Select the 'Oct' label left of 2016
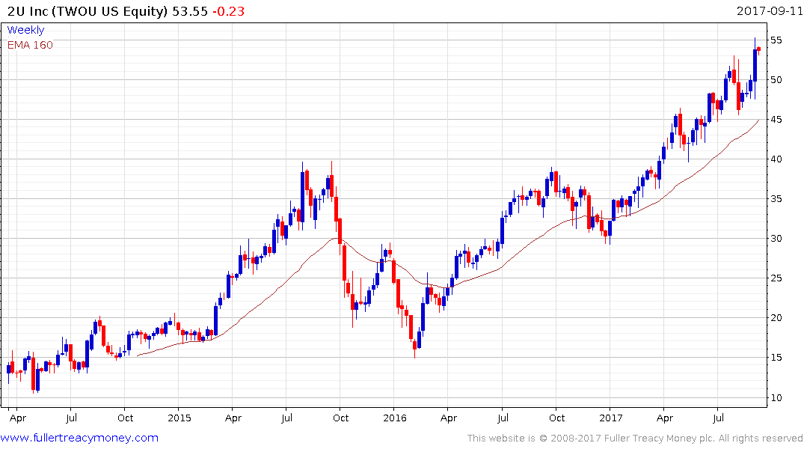Image resolution: width=804 pixels, height=449 pixels. [x=340, y=418]
